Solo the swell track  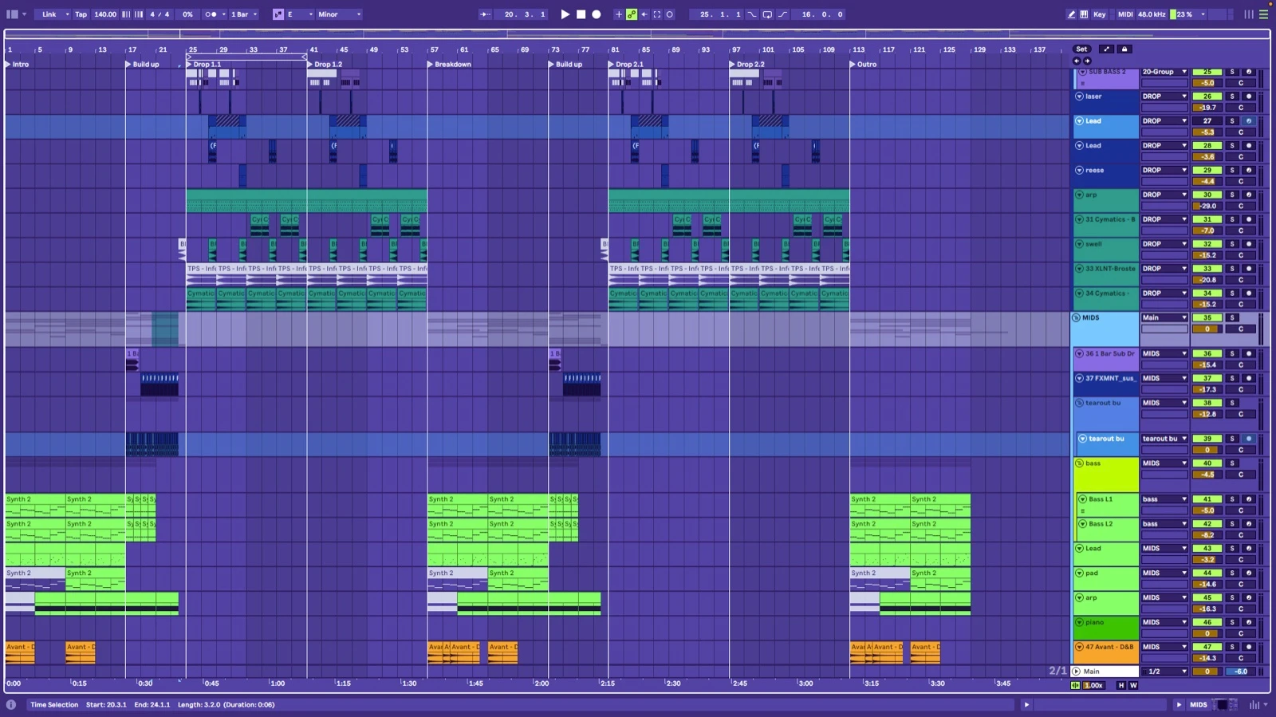coord(1232,244)
